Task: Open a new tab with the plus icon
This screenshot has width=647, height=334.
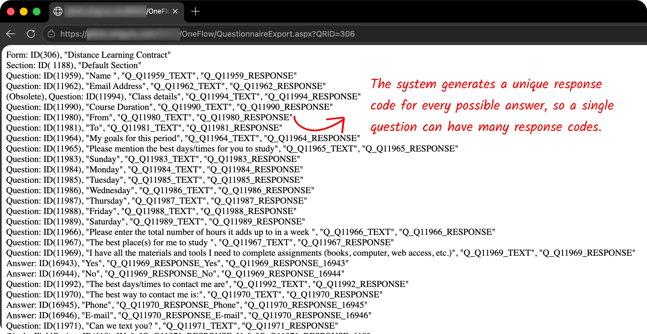Action: 195,11
